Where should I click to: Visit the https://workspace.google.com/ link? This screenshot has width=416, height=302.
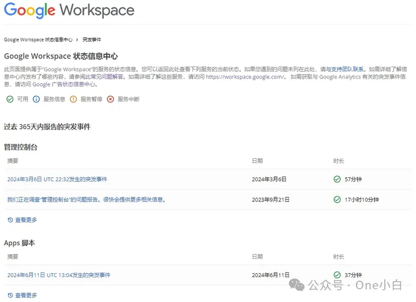pyautogui.click(x=245, y=77)
